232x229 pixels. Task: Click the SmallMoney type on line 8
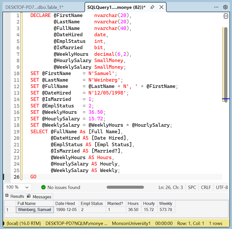(x=109, y=61)
